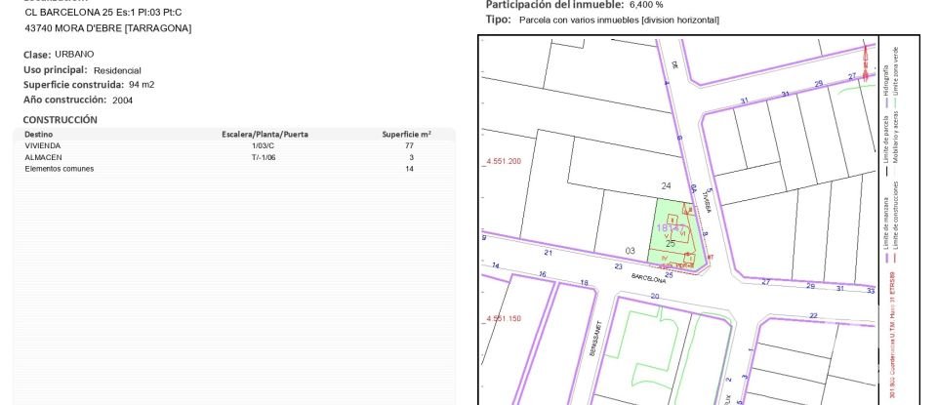This screenshot has width=937, height=405.
Task: Click the BARCELONA street label on the map
Action: 648,277
